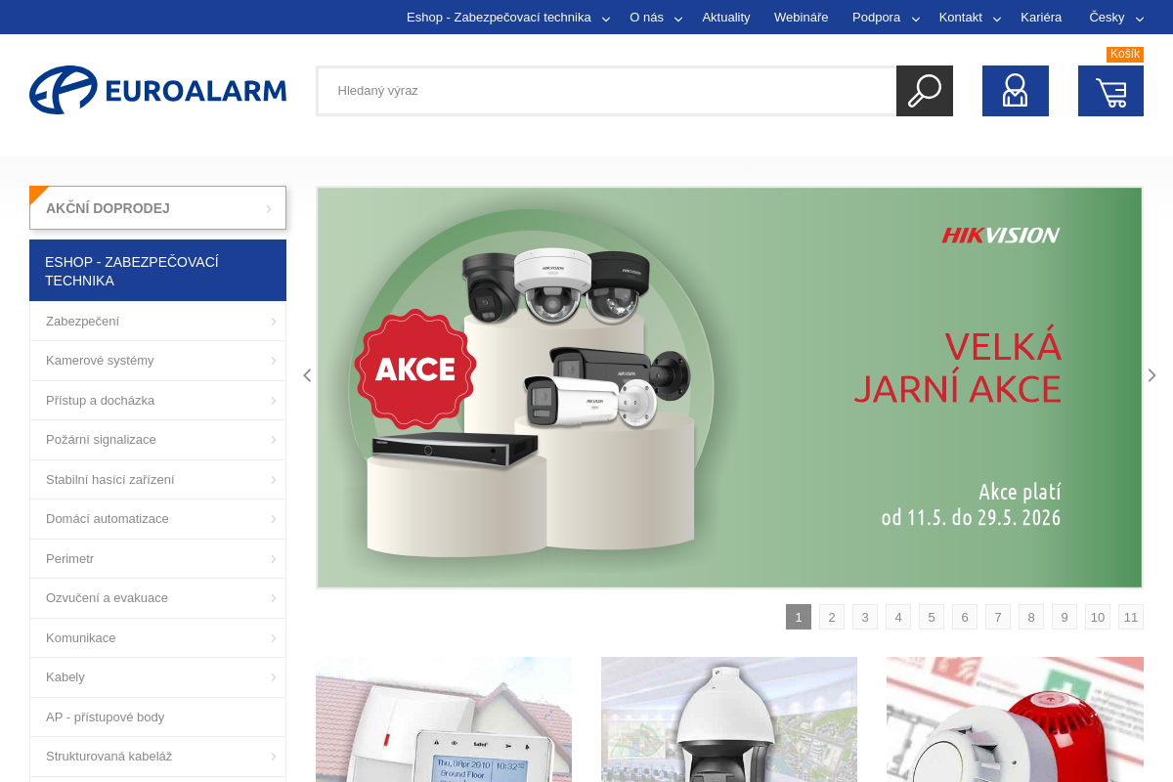Go to banner slide 4
1173x782 pixels.
[898, 617]
